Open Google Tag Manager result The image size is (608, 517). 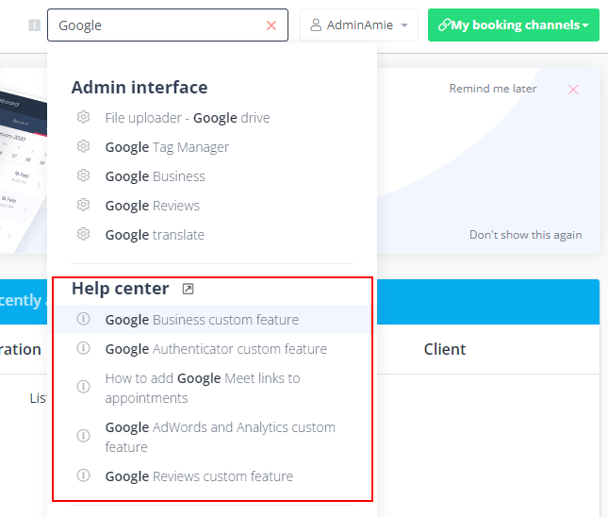(x=167, y=147)
